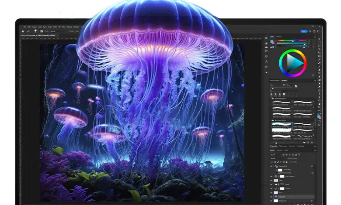
Task: Open the Color panel flyout menu
Action: point(315,37)
